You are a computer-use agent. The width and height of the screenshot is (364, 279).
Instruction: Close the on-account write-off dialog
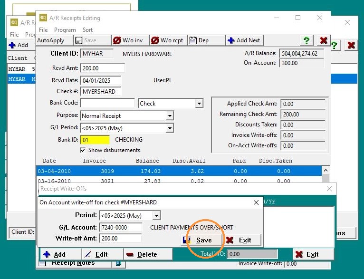(256, 202)
